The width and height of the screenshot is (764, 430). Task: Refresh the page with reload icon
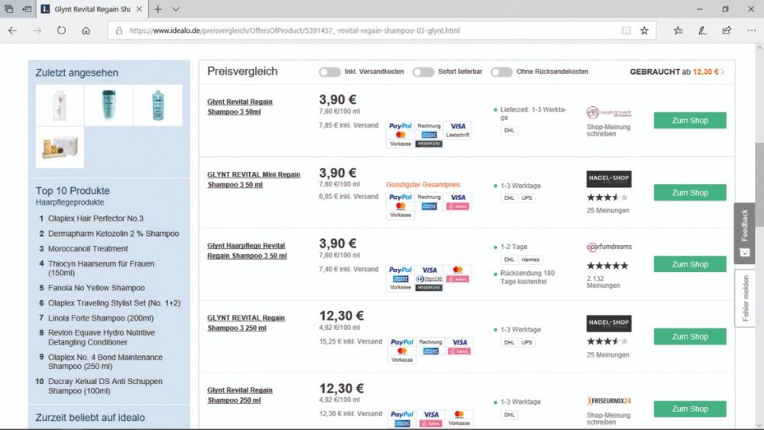click(x=61, y=31)
